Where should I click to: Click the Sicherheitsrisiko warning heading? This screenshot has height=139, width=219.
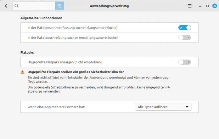coord(76,72)
